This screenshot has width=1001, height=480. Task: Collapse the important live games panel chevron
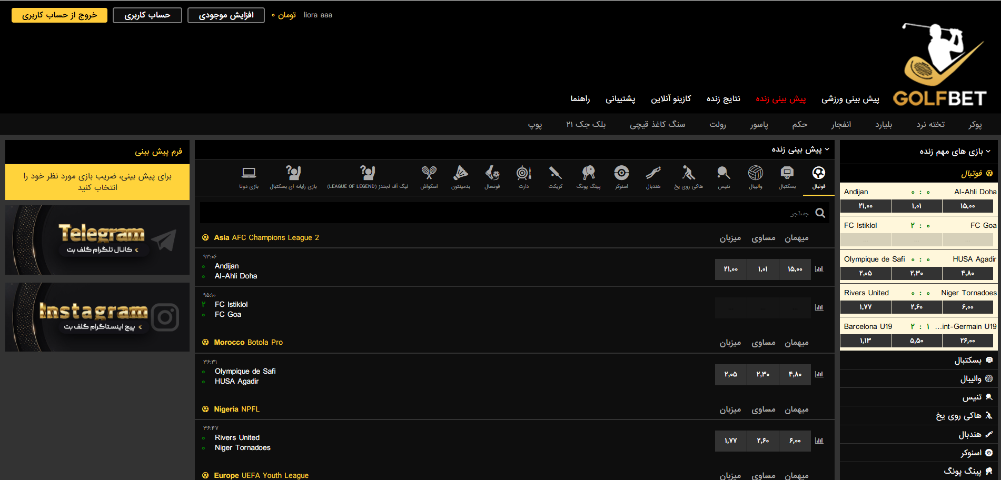pyautogui.click(x=988, y=152)
